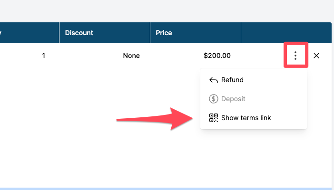
Task: Open the three-dot row actions menu
Action: coord(295,56)
